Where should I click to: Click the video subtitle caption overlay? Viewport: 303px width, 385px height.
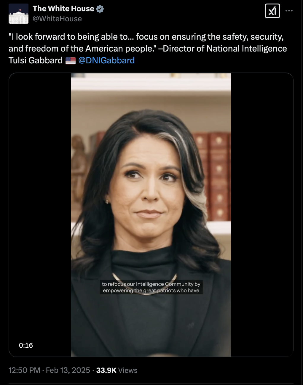[x=151, y=287]
